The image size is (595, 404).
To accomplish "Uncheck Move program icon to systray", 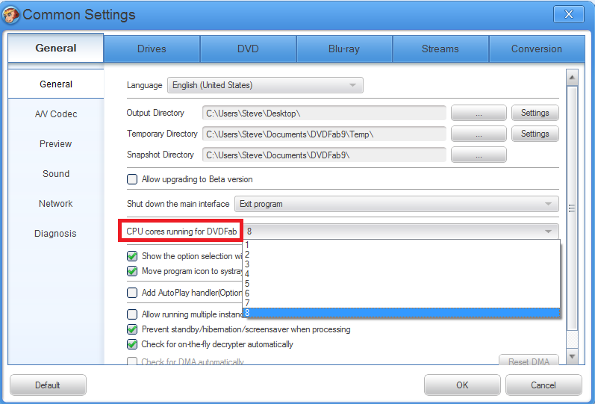I will click(132, 271).
